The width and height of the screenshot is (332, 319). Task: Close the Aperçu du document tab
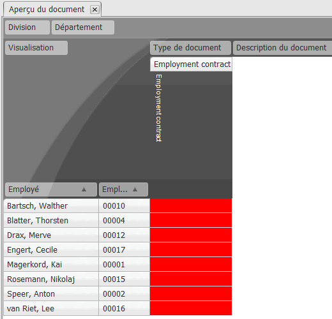94,10
